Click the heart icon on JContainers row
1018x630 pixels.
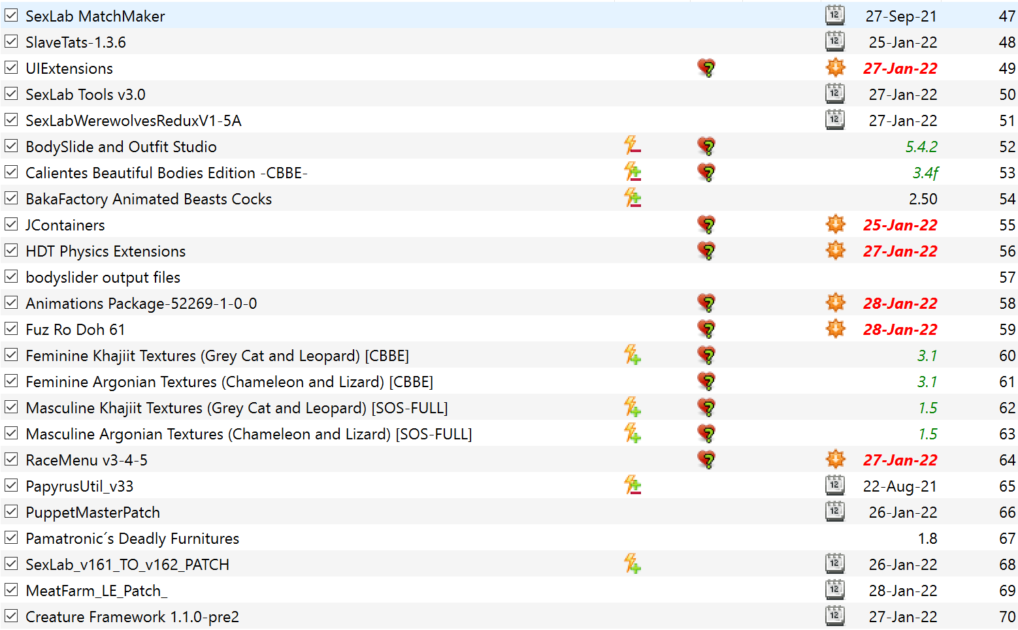point(706,224)
